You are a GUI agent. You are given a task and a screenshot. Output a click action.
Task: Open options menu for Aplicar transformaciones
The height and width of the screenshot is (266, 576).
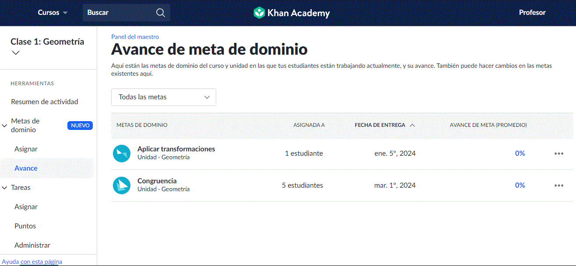pos(559,154)
